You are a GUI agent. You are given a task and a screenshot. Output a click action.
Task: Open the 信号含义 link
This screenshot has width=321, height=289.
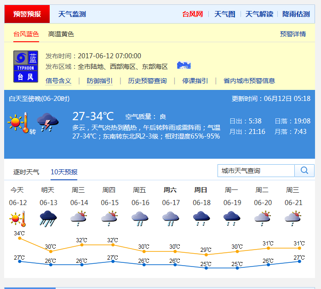coord(58,81)
